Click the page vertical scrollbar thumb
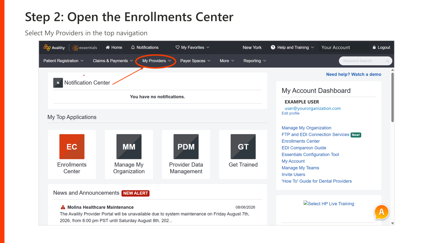The image size is (433, 243). click(x=392, y=97)
